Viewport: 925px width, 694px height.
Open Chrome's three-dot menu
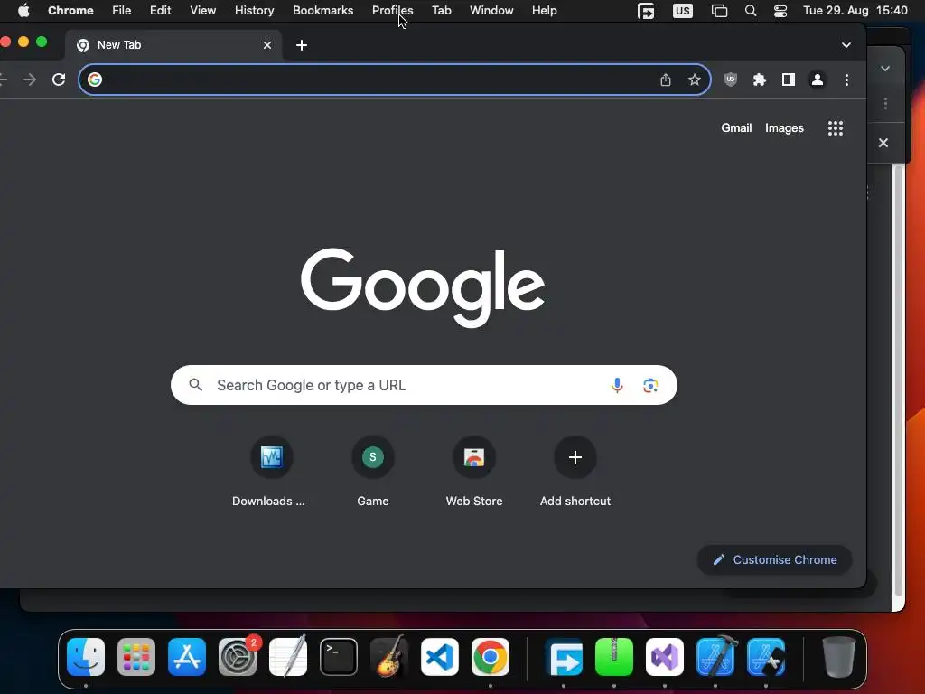[846, 80]
